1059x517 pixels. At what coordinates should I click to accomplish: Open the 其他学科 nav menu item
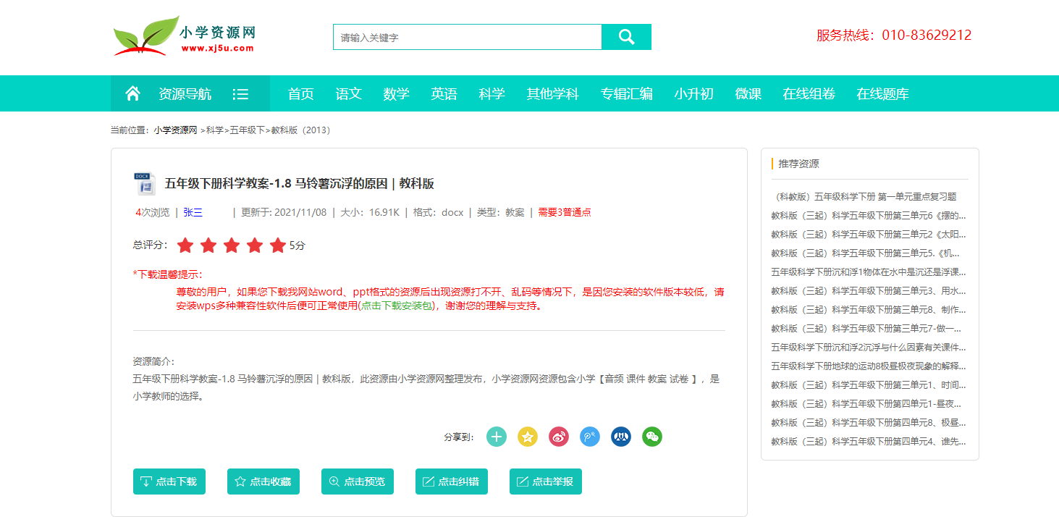point(552,94)
